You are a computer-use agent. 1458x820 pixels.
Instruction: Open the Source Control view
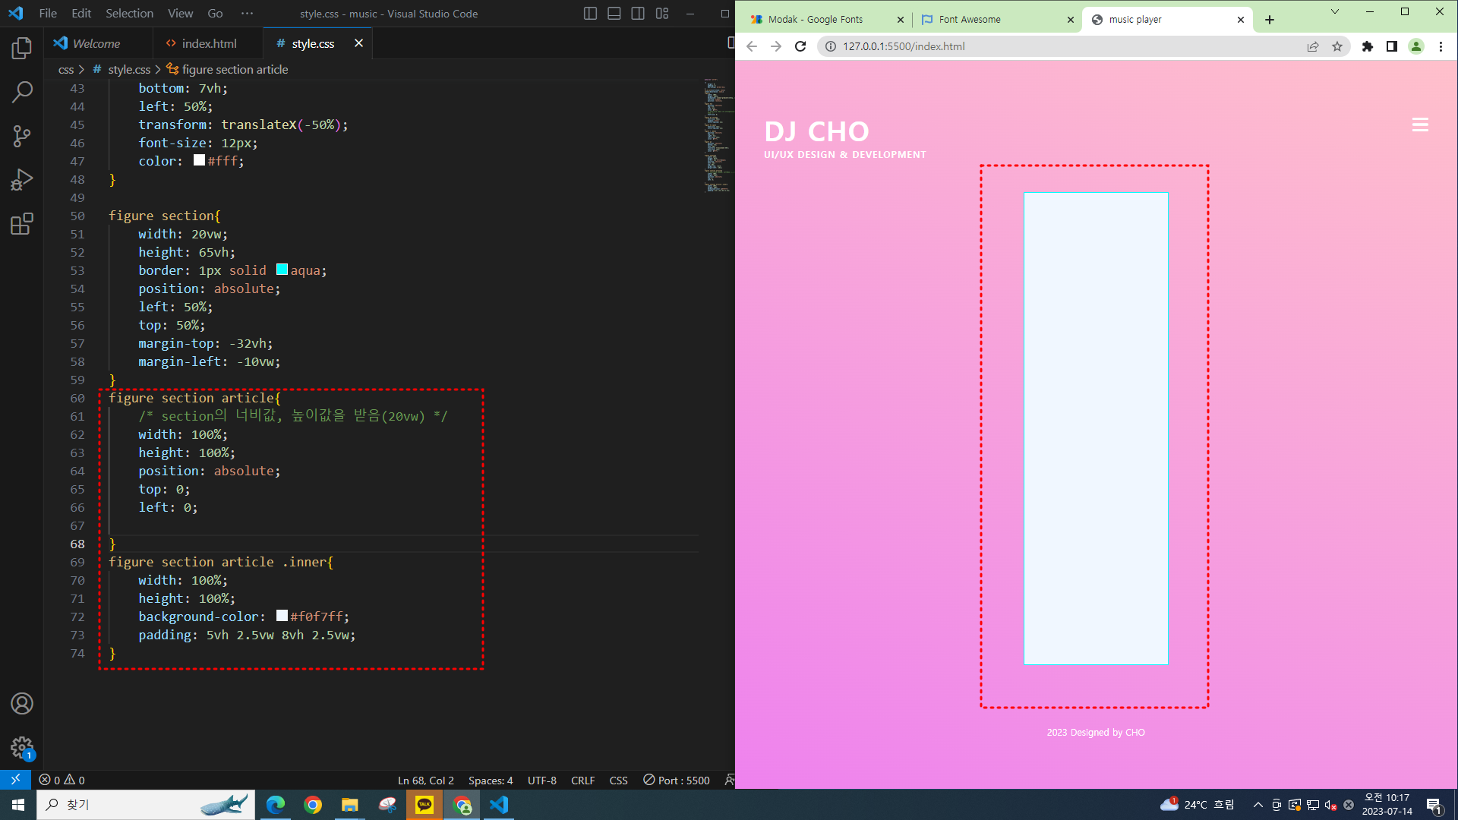(21, 137)
